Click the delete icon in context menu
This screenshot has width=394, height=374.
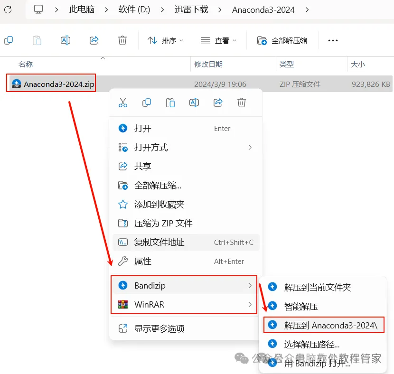click(242, 103)
